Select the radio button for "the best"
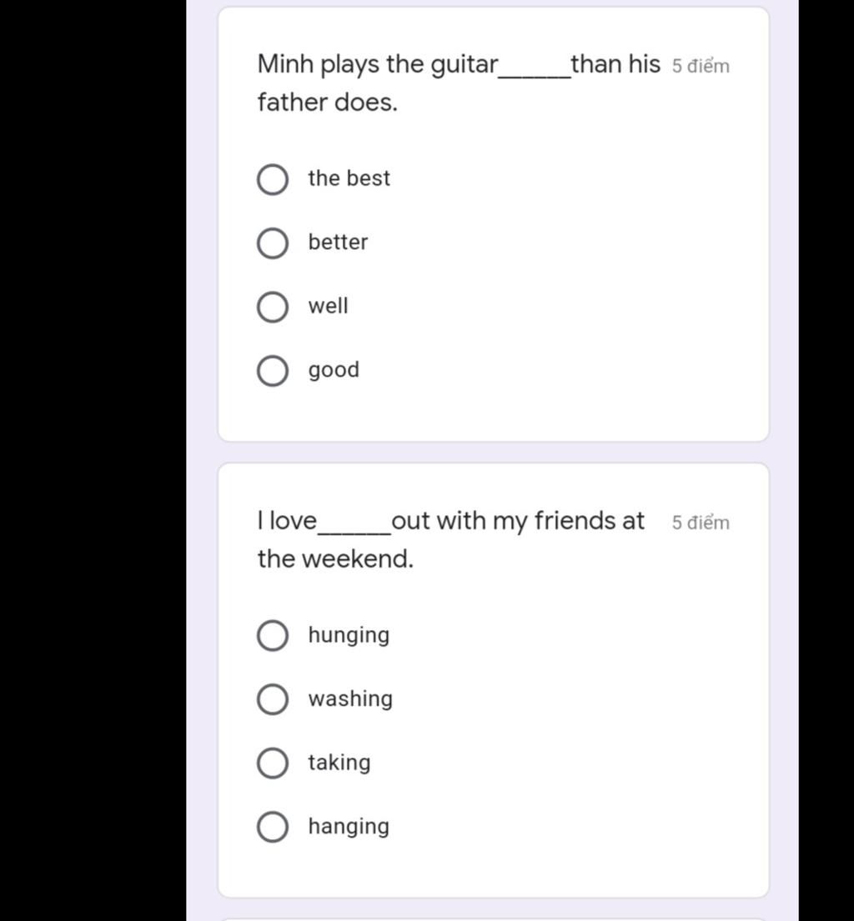The width and height of the screenshot is (854, 921). click(x=272, y=179)
